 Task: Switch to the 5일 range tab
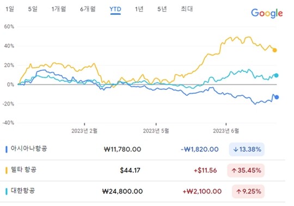[x=33, y=9]
